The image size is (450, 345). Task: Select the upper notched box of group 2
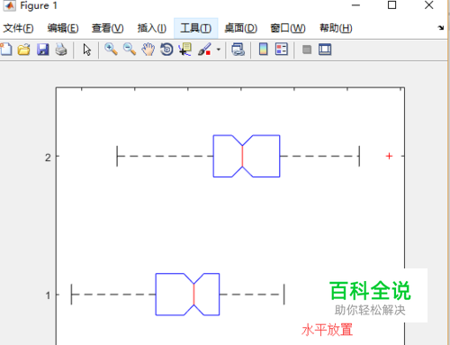click(247, 156)
